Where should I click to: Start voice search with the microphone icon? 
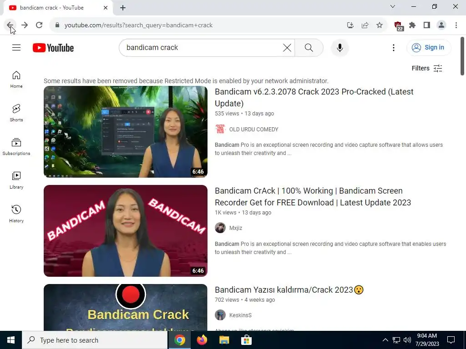tap(339, 47)
